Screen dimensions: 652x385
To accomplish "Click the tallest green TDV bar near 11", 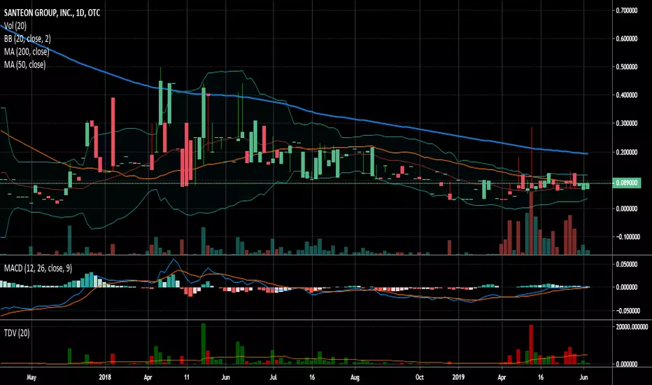I will pyautogui.click(x=204, y=344).
